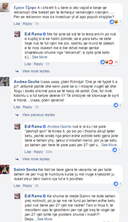Open the Saimir Senka profile name link

[25, 170]
